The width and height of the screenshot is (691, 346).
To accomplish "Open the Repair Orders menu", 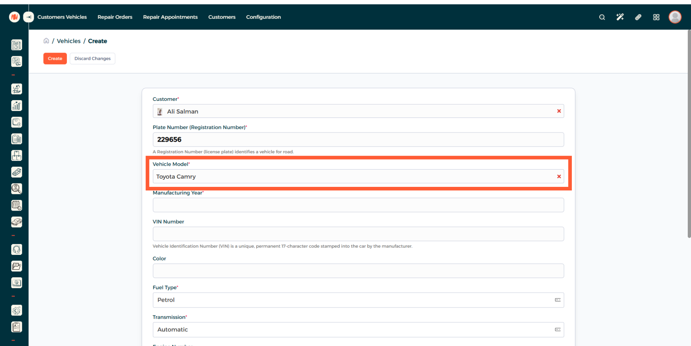I will (x=115, y=17).
